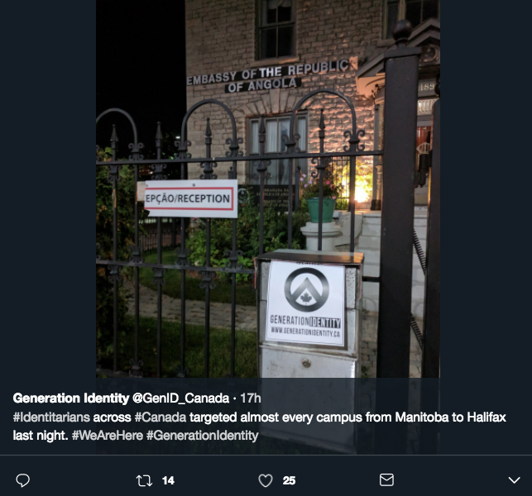Open the Generation Identity profile name
532x496 pixels.
point(71,398)
